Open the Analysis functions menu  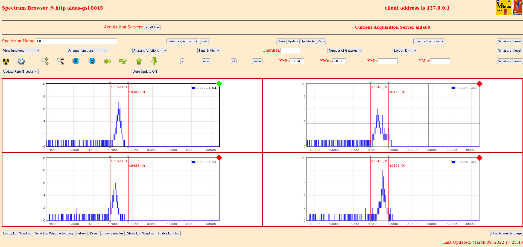click(150, 51)
